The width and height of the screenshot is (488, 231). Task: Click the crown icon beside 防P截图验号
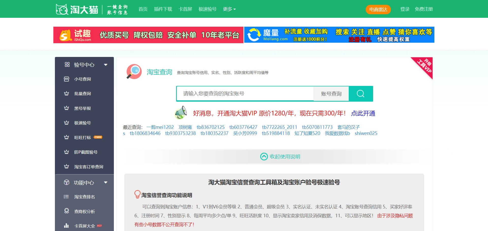coord(67,152)
